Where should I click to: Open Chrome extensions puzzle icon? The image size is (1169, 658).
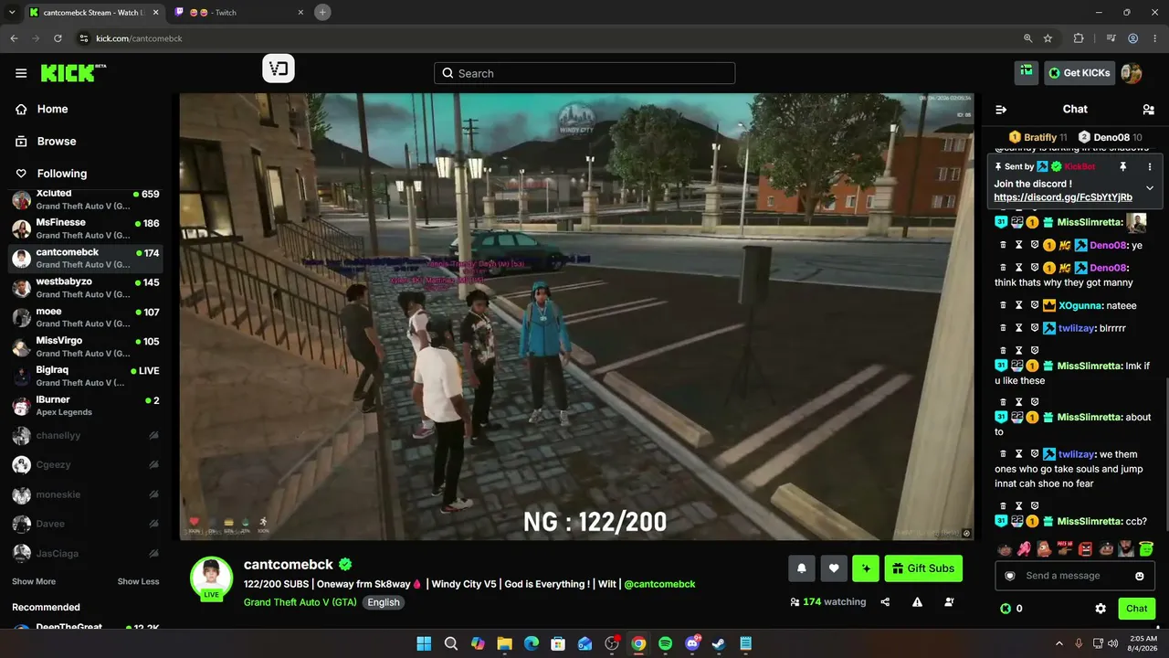click(x=1079, y=38)
